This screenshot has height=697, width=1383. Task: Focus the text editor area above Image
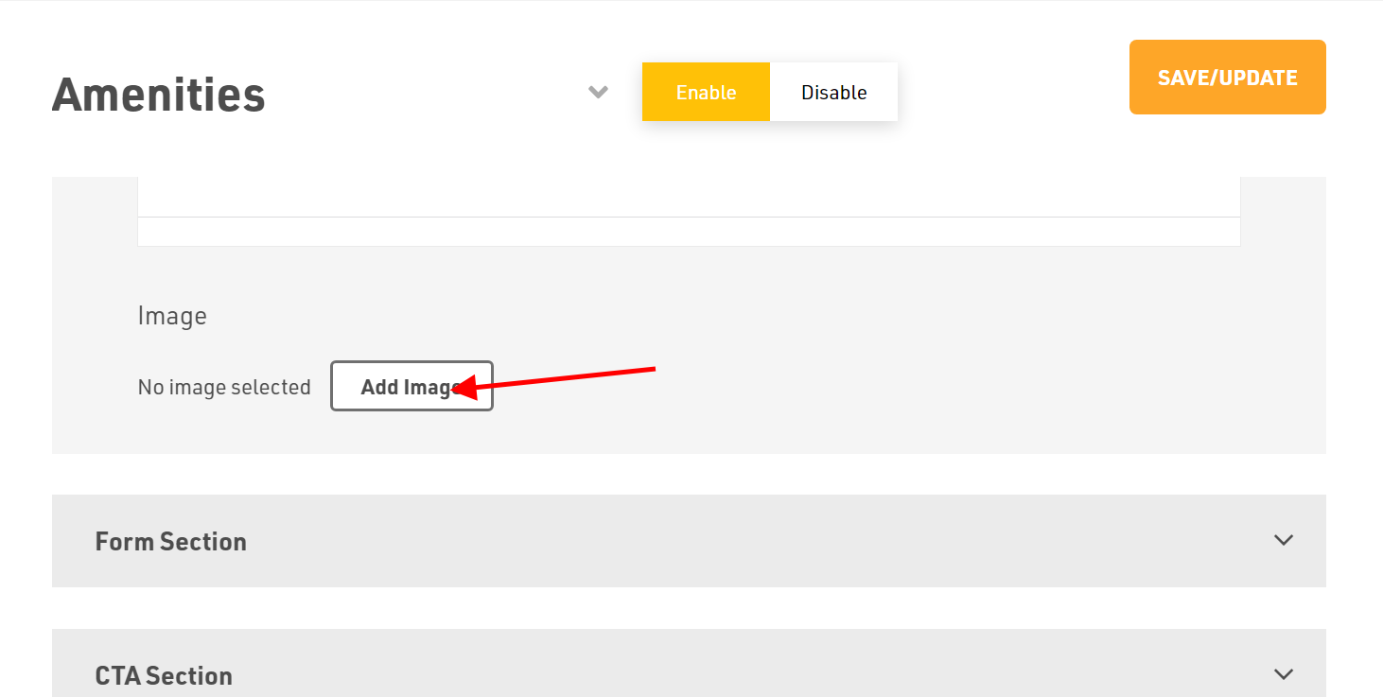[x=689, y=197]
